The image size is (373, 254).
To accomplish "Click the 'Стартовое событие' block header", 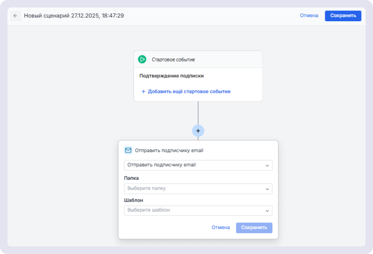I will [173, 59].
